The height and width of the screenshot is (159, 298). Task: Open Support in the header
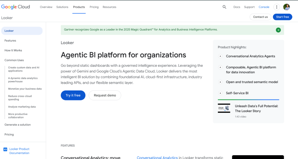[249, 7]
